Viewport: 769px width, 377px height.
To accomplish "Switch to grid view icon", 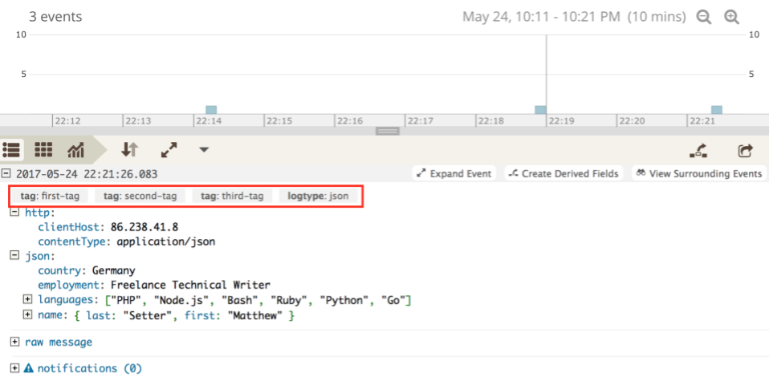I will coord(43,150).
